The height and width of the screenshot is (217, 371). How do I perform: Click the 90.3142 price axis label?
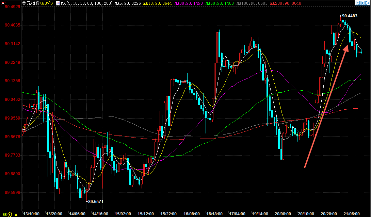tap(13, 44)
